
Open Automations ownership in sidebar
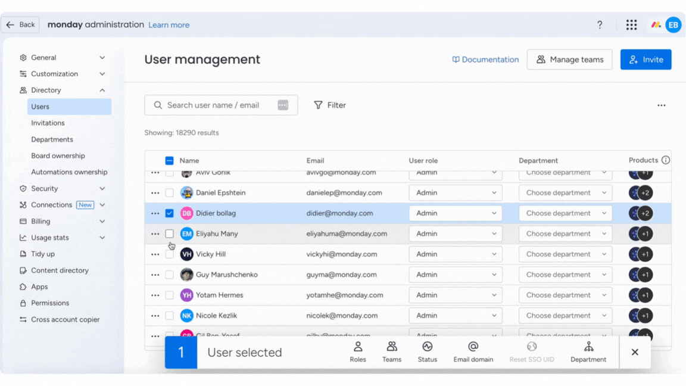click(69, 172)
